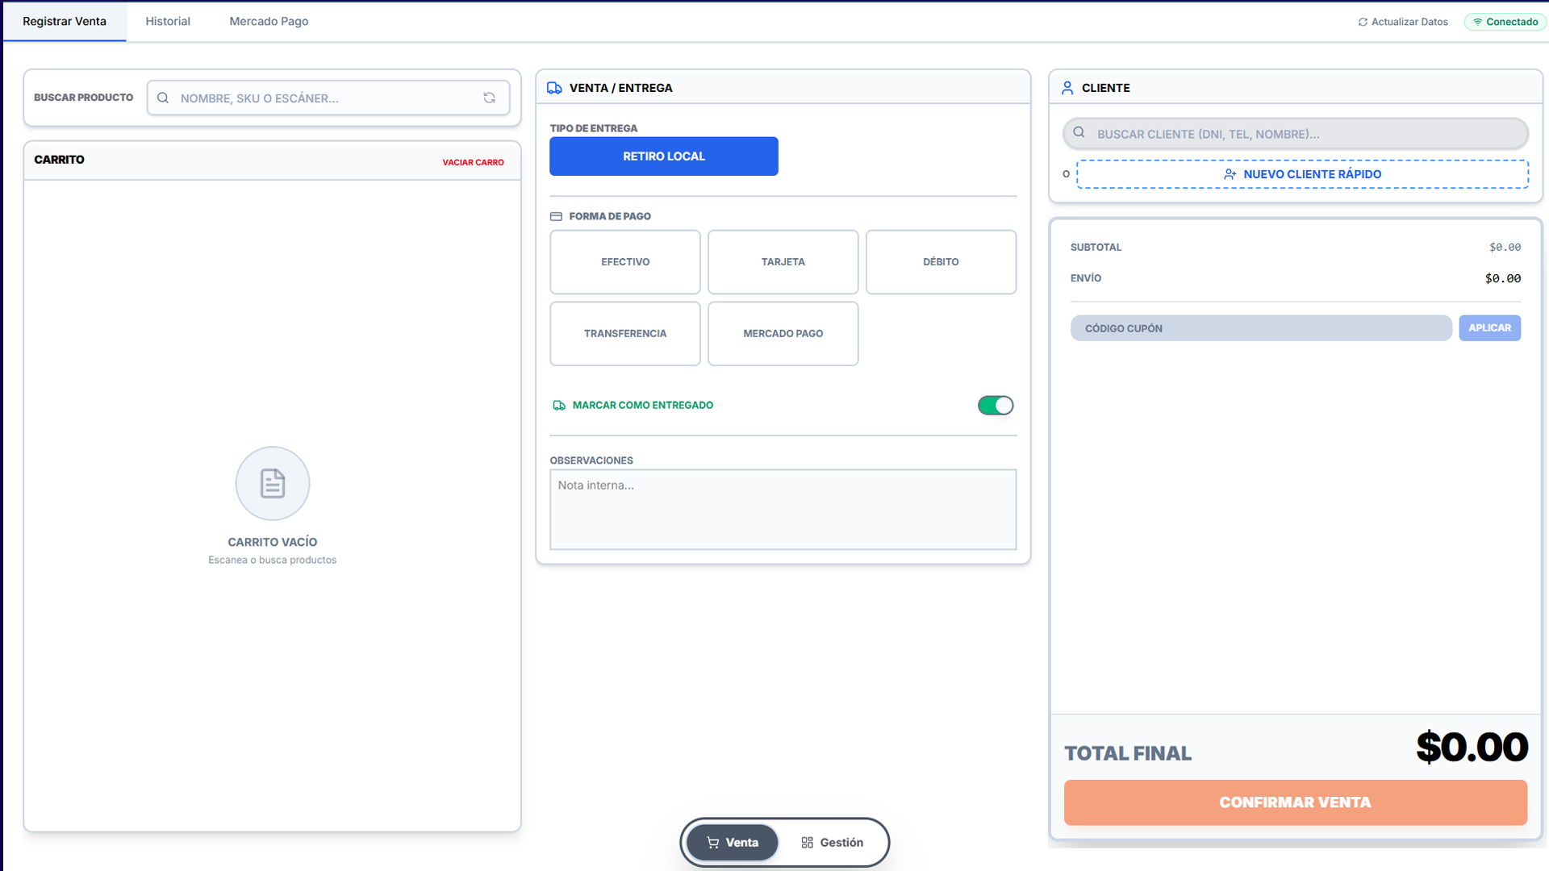Viewport: 1549px width, 871px height.
Task: Open NUEVO CLIENTE RÁPIDO
Action: (1302, 173)
